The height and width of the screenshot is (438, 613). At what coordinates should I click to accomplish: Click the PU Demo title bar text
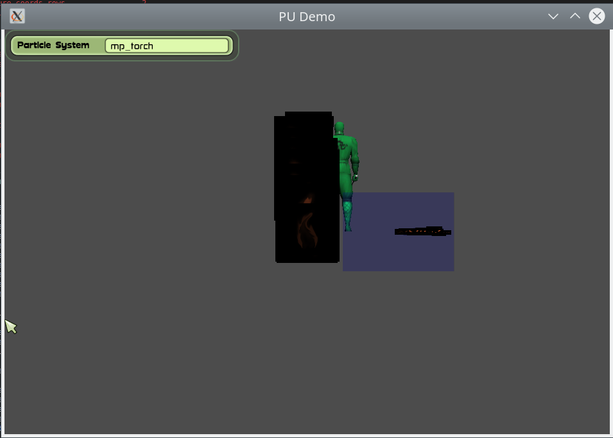307,17
